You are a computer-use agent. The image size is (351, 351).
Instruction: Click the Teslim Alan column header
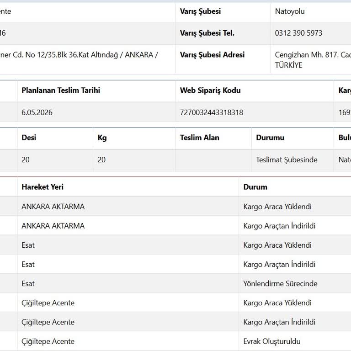[199, 138]
